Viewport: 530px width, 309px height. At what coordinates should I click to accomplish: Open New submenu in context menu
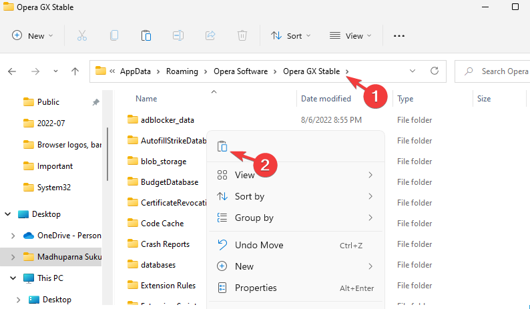point(296,266)
